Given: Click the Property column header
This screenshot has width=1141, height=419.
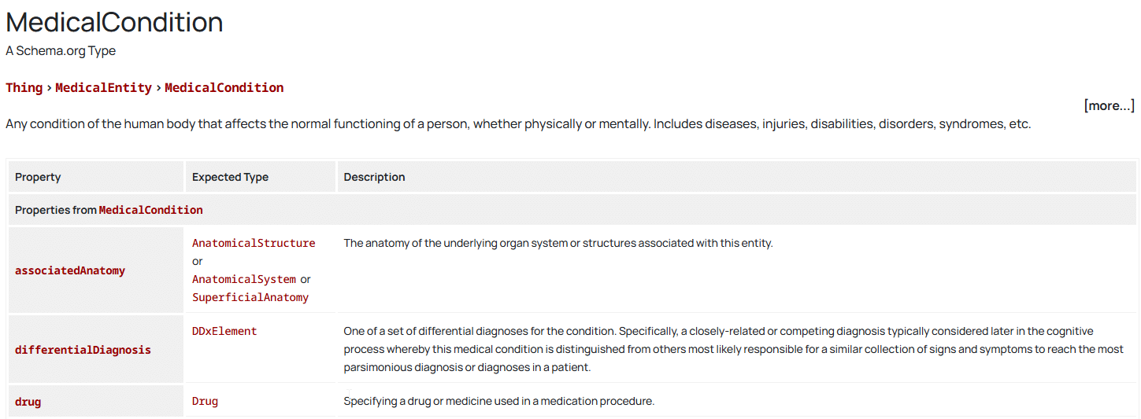Looking at the screenshot, I should point(38,177).
